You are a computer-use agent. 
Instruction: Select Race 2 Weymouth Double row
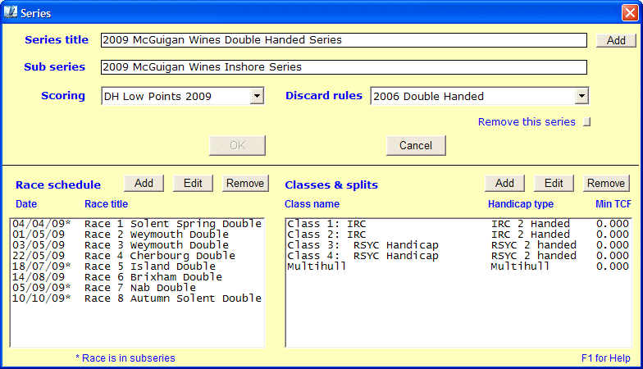(137, 235)
